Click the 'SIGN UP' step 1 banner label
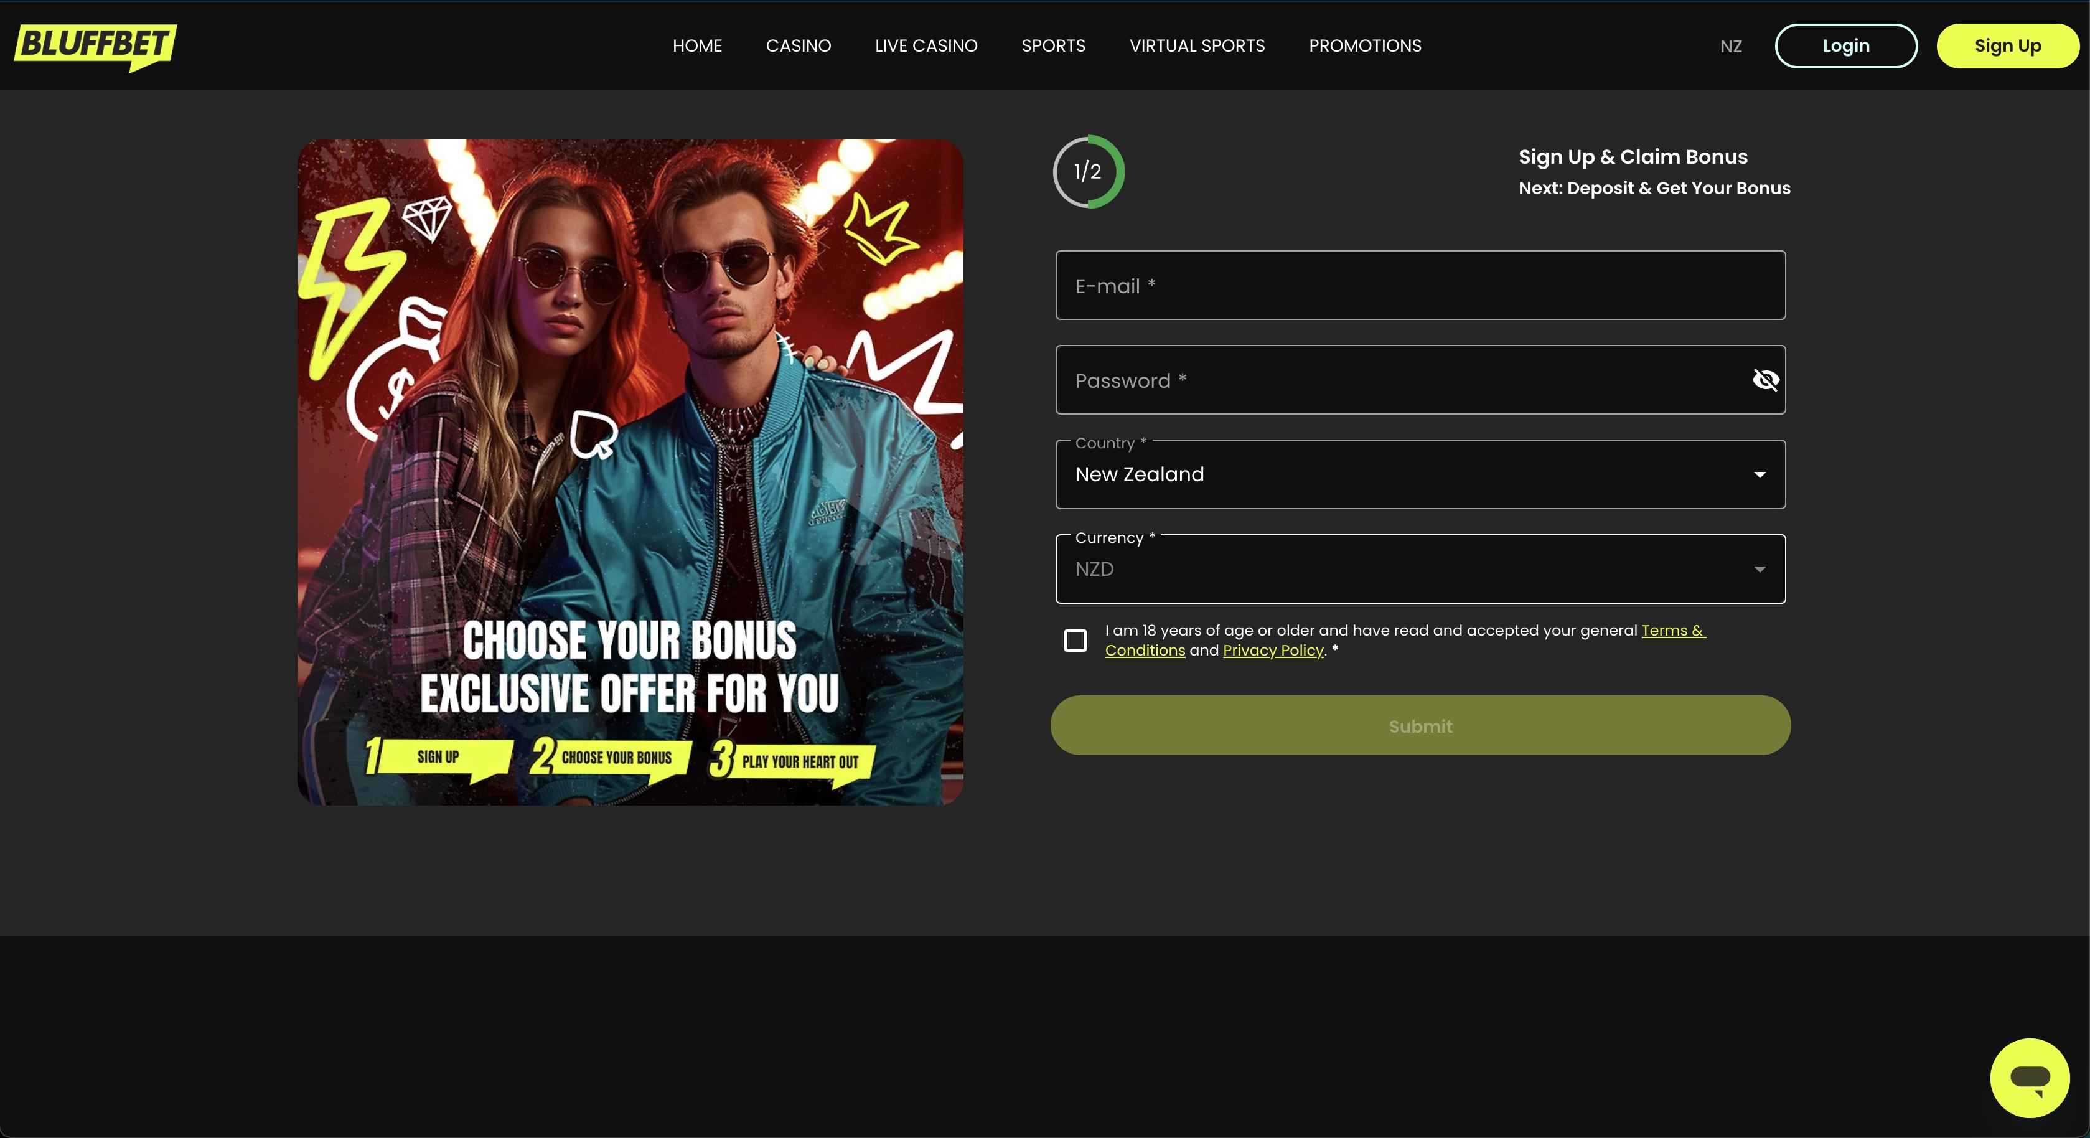Viewport: 2090px width, 1138px height. (x=438, y=757)
